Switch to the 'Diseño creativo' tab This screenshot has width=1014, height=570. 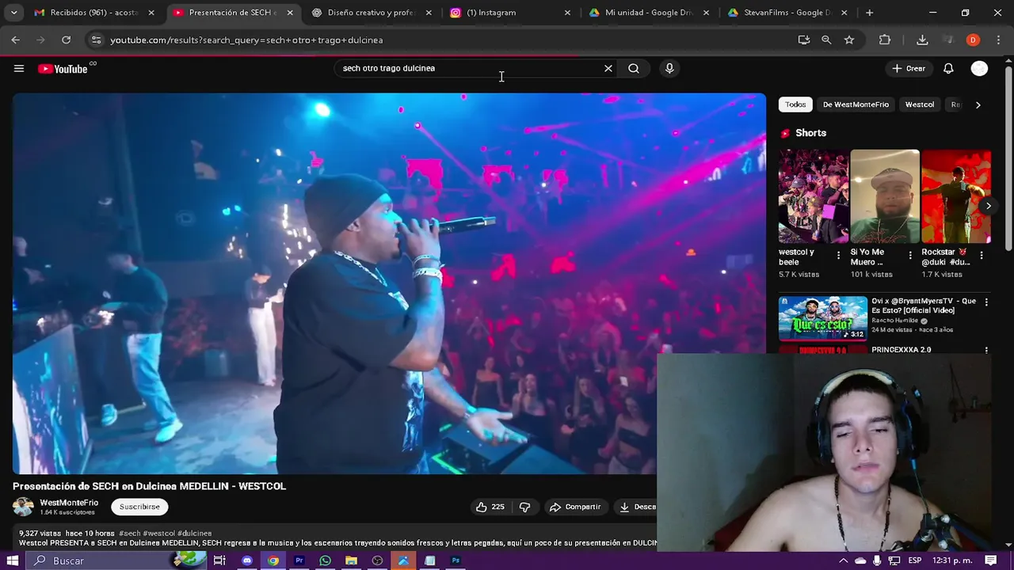coord(371,13)
